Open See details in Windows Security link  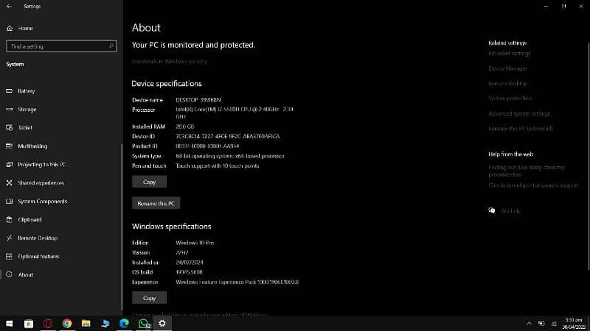coord(170,61)
